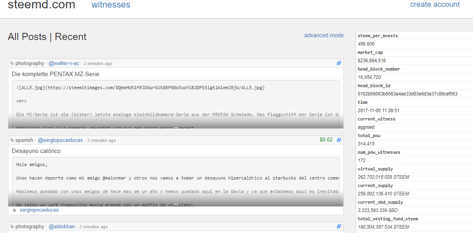This screenshot has width=473, height=233.
Task: Select head block id hash value
Action: [408, 94]
